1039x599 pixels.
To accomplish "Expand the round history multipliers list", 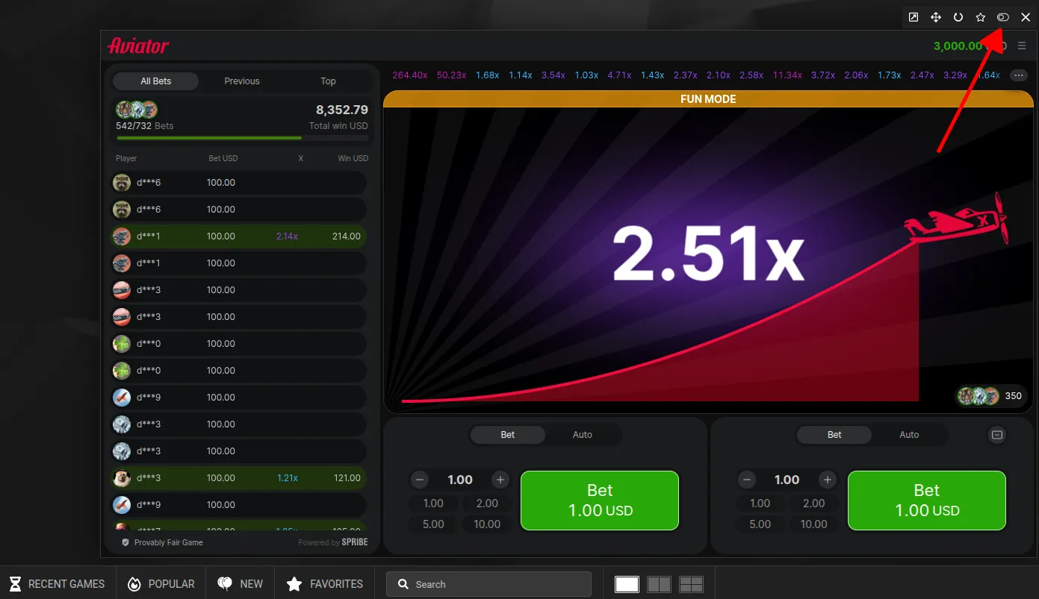I will pos(1018,75).
